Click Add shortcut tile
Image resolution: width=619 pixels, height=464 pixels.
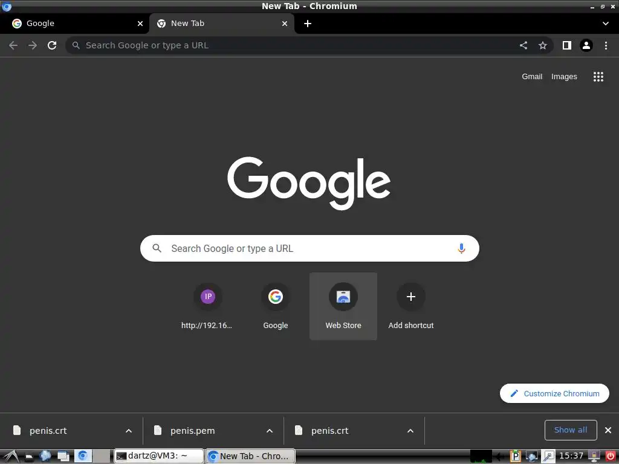pyautogui.click(x=411, y=306)
